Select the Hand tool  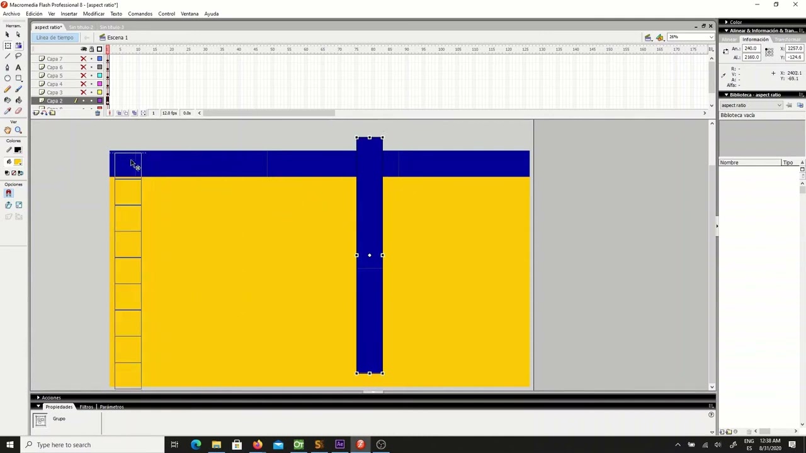click(8, 130)
